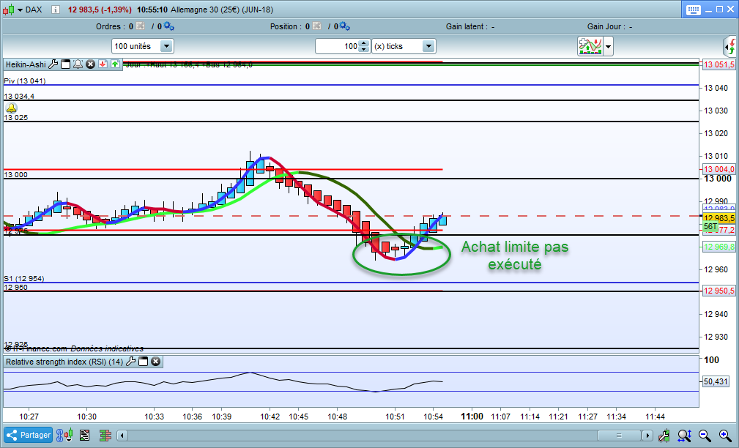This screenshot has width=739, height=448.
Task: Click the order list icon in bottom toolbar
Action: (85, 436)
